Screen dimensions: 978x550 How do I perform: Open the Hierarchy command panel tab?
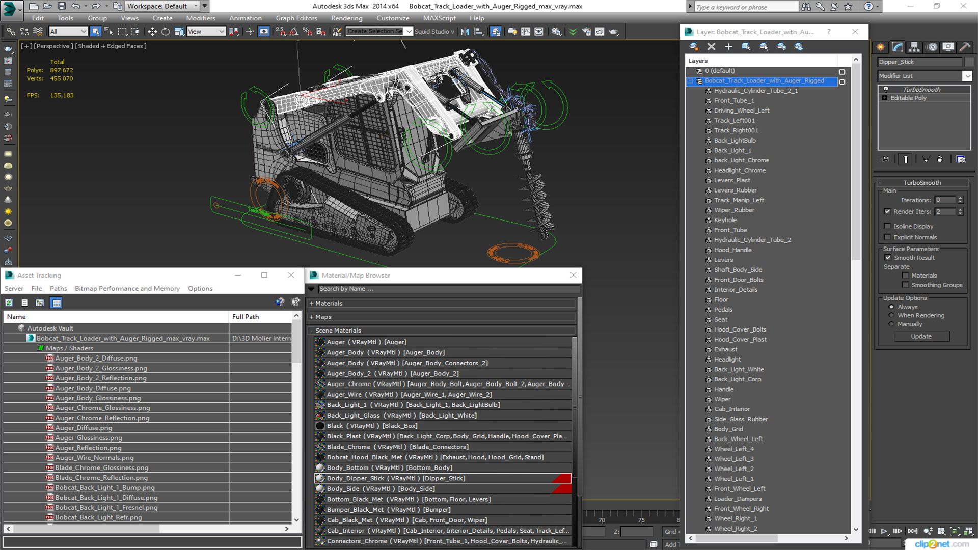click(x=914, y=47)
